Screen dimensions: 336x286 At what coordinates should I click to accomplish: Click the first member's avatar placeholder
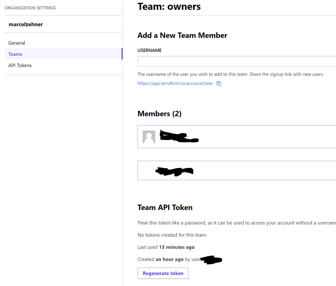tap(149, 137)
